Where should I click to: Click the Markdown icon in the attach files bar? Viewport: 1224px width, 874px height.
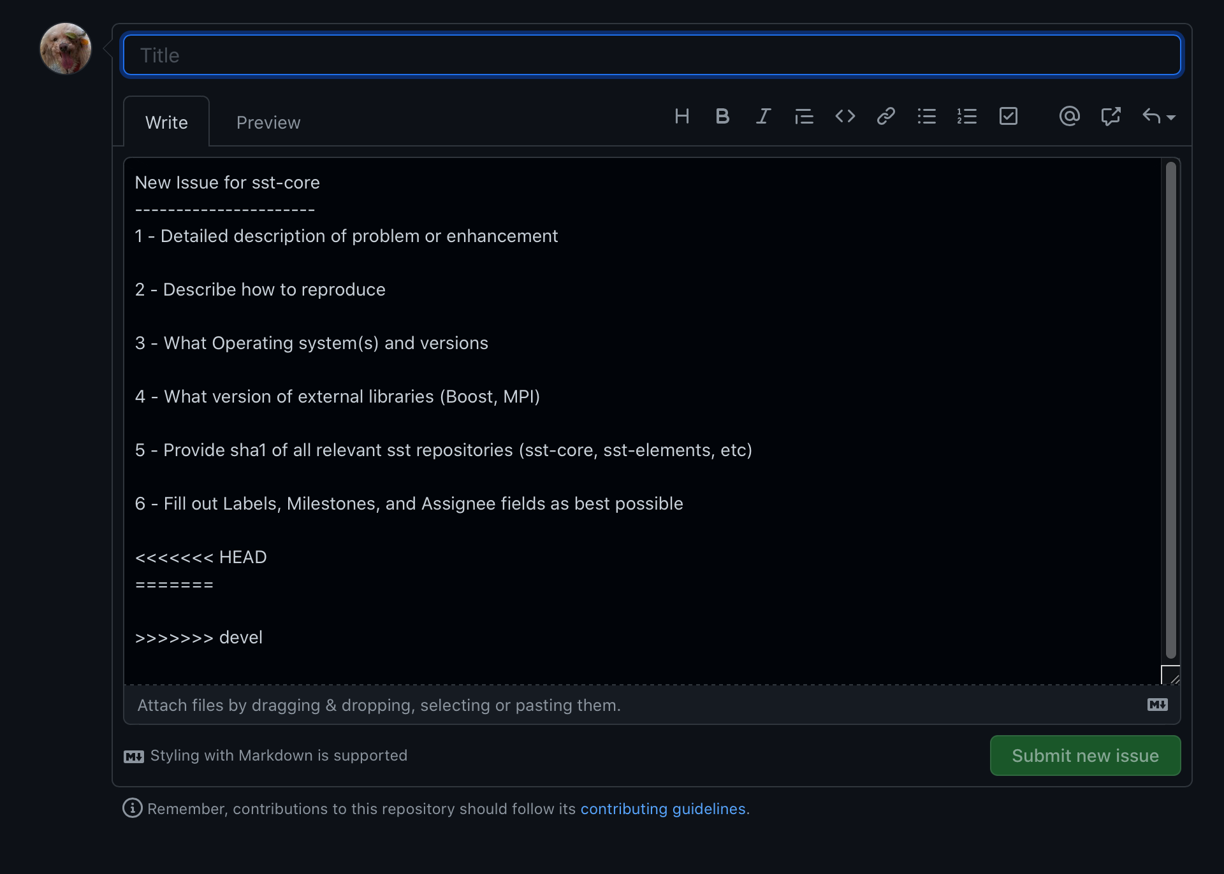click(1156, 705)
